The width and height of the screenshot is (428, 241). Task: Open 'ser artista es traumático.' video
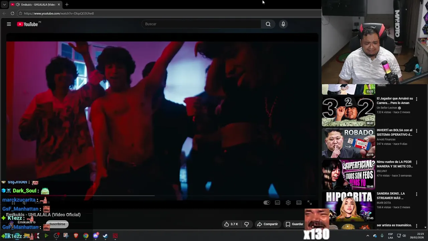click(394, 225)
